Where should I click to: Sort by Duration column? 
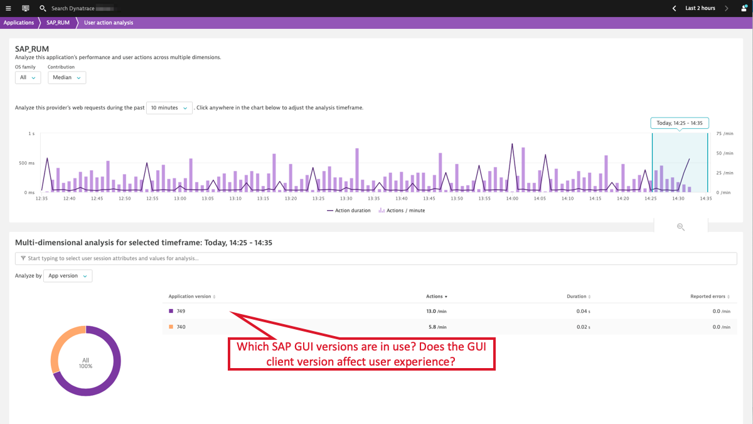coord(579,296)
